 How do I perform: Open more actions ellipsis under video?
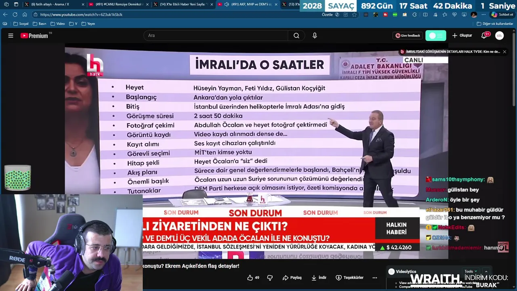[x=374, y=278]
